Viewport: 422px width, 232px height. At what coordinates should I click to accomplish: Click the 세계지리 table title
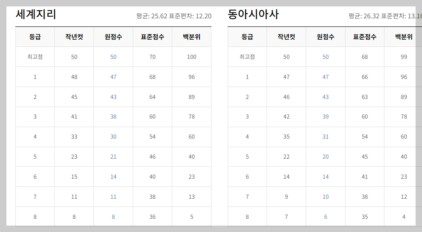pyautogui.click(x=36, y=14)
